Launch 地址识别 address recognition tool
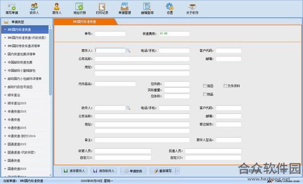Screen dimensions: 303x184 tap(79, 9)
